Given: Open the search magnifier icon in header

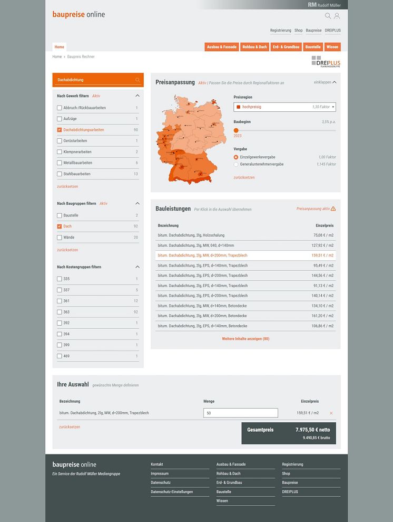Looking at the screenshot, I should pyautogui.click(x=328, y=16).
